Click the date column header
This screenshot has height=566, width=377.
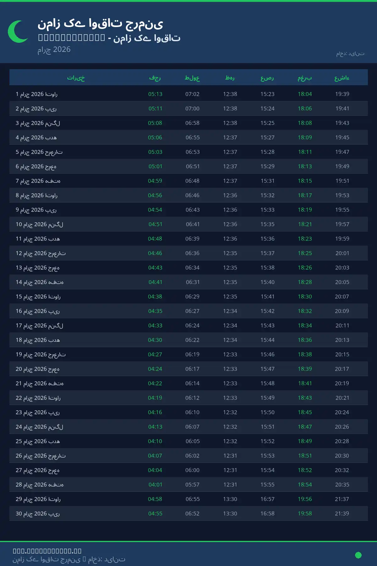pyautogui.click(x=76, y=78)
